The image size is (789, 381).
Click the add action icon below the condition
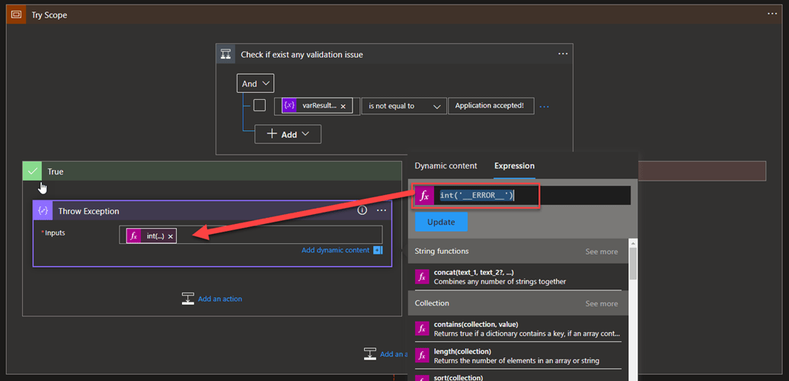click(x=370, y=354)
